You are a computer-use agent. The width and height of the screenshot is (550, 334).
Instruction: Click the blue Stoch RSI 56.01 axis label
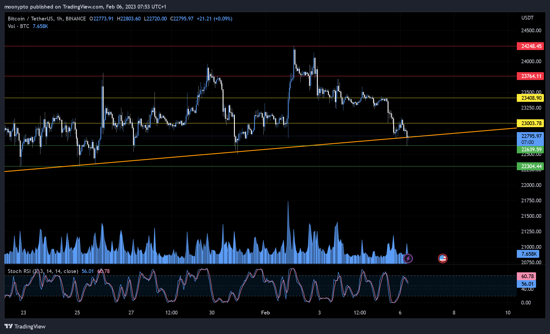point(526,284)
